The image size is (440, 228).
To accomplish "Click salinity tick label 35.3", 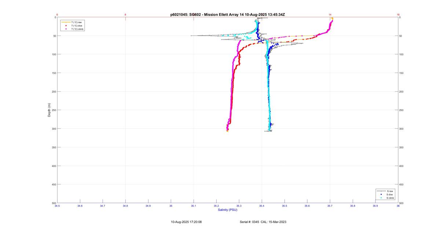I will coord(239,206).
